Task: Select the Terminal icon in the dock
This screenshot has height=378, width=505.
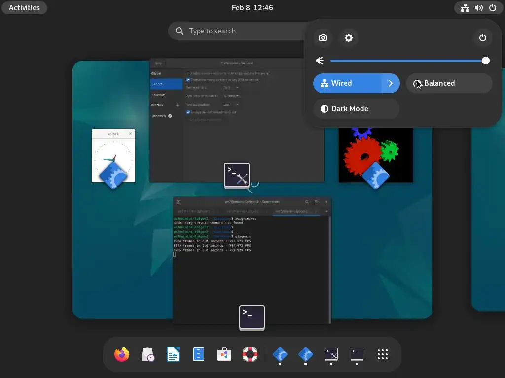Action: [x=357, y=354]
